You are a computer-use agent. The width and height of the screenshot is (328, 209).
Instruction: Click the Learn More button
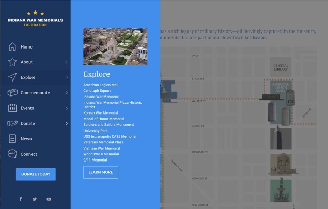pos(101,172)
